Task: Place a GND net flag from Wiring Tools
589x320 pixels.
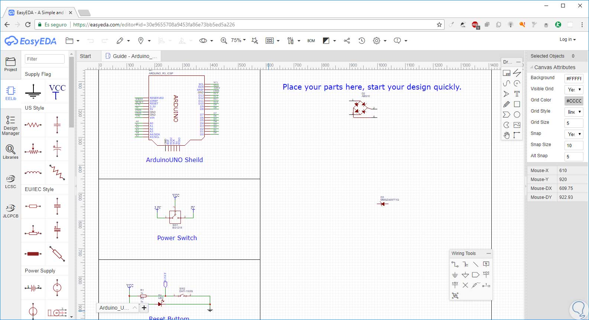Action: point(455,275)
